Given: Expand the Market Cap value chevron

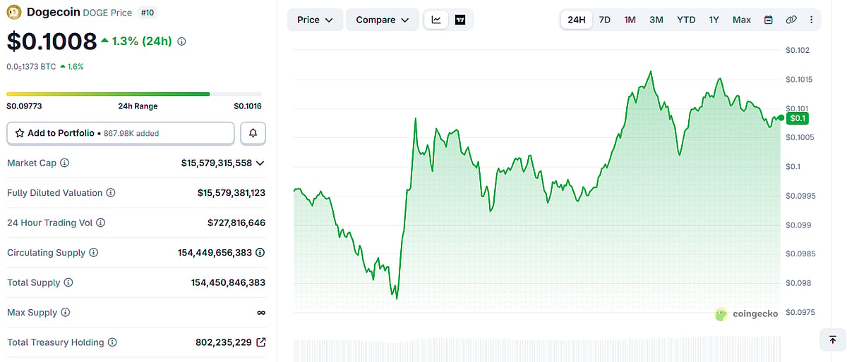Looking at the screenshot, I should point(260,163).
